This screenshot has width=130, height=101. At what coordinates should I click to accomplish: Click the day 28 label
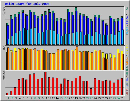pos(110,98)
